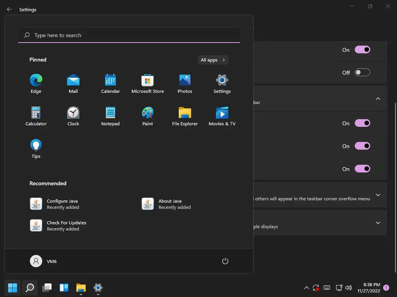This screenshot has width=397, height=297.
Task: Open the clock showing 8:38 PM
Action: [x=369, y=288]
